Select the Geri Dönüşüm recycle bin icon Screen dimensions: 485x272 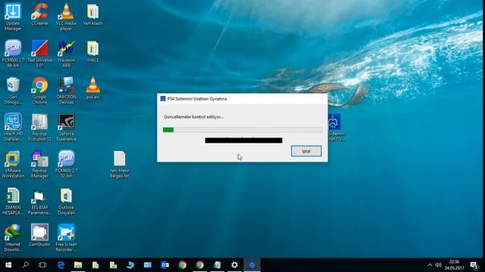[x=13, y=91]
